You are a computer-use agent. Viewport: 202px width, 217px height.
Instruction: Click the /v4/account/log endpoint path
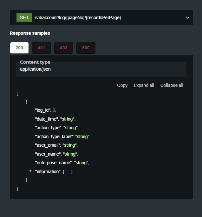pyautogui.click(x=78, y=17)
